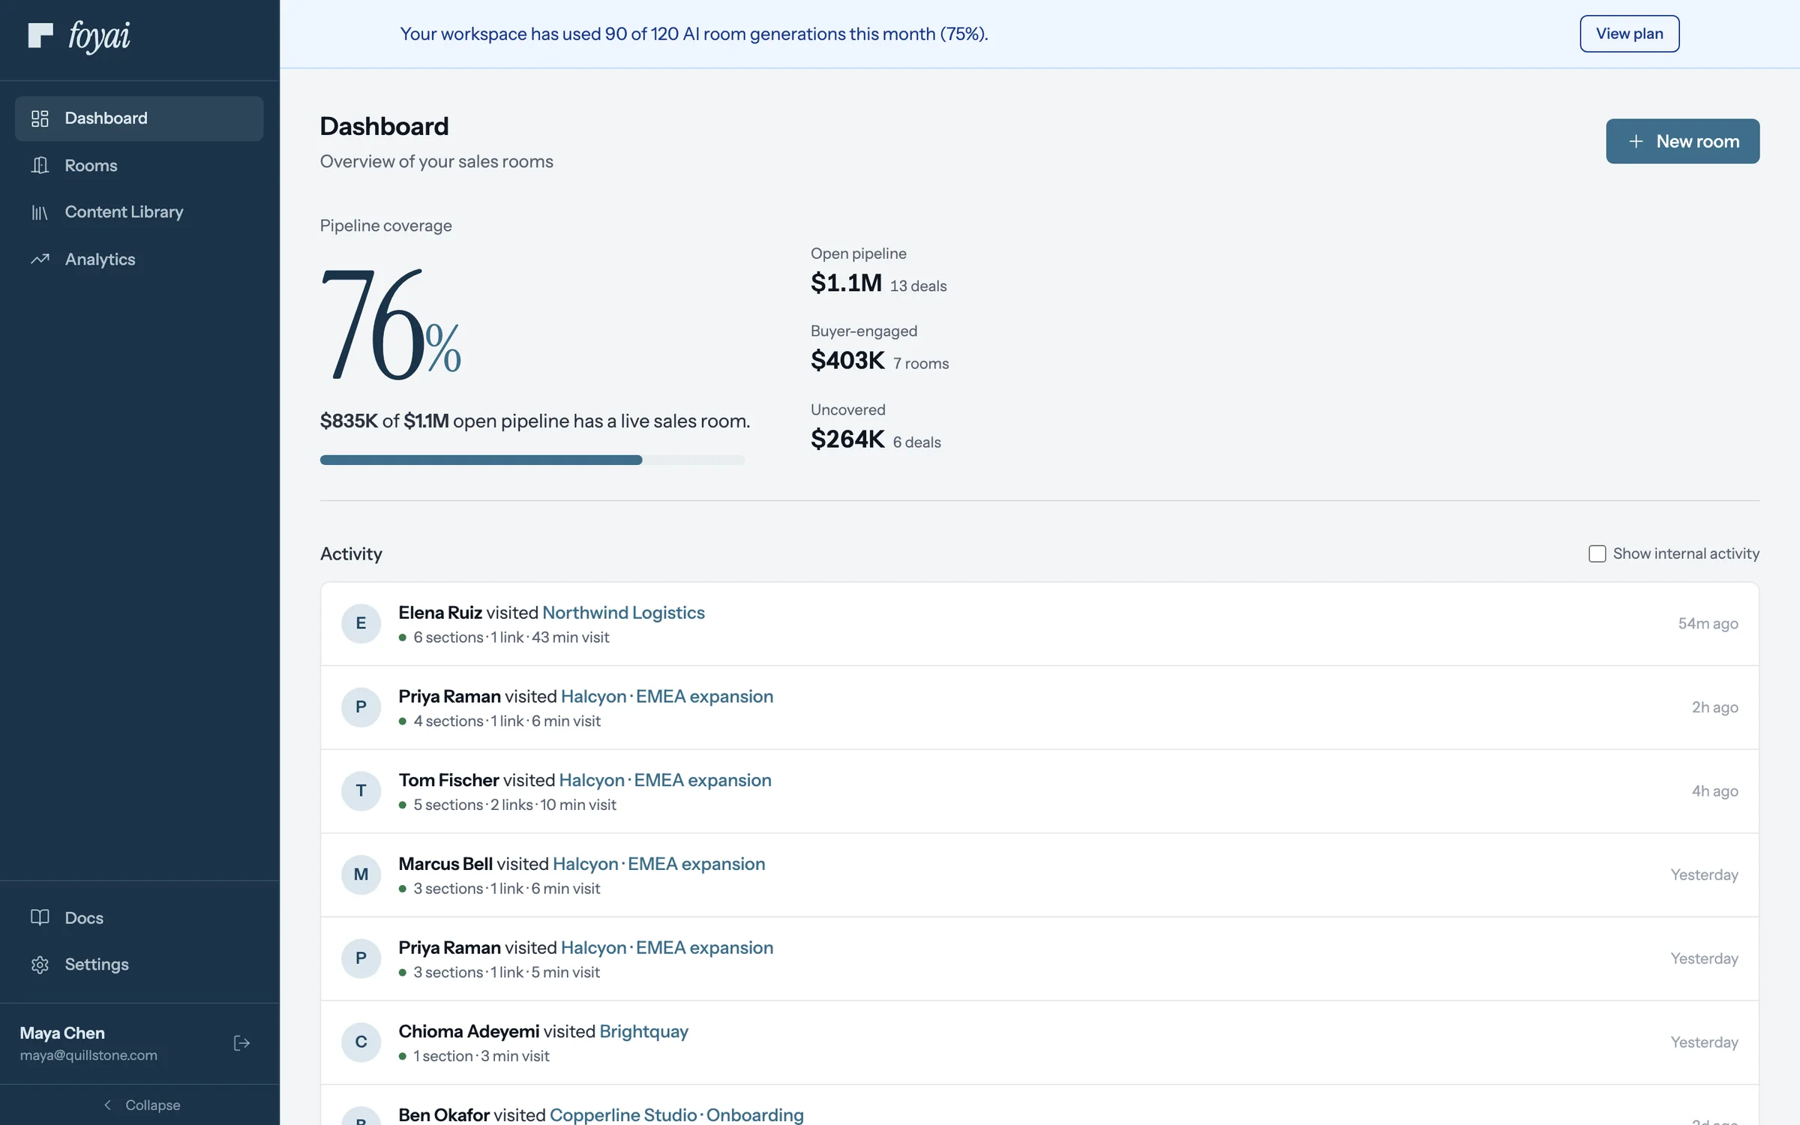This screenshot has width=1800, height=1125.
Task: Click Elena Ruiz's E avatar
Action: [x=361, y=623]
